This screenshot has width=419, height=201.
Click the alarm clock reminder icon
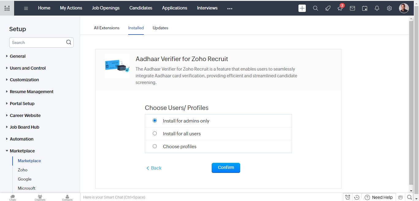coord(348,197)
